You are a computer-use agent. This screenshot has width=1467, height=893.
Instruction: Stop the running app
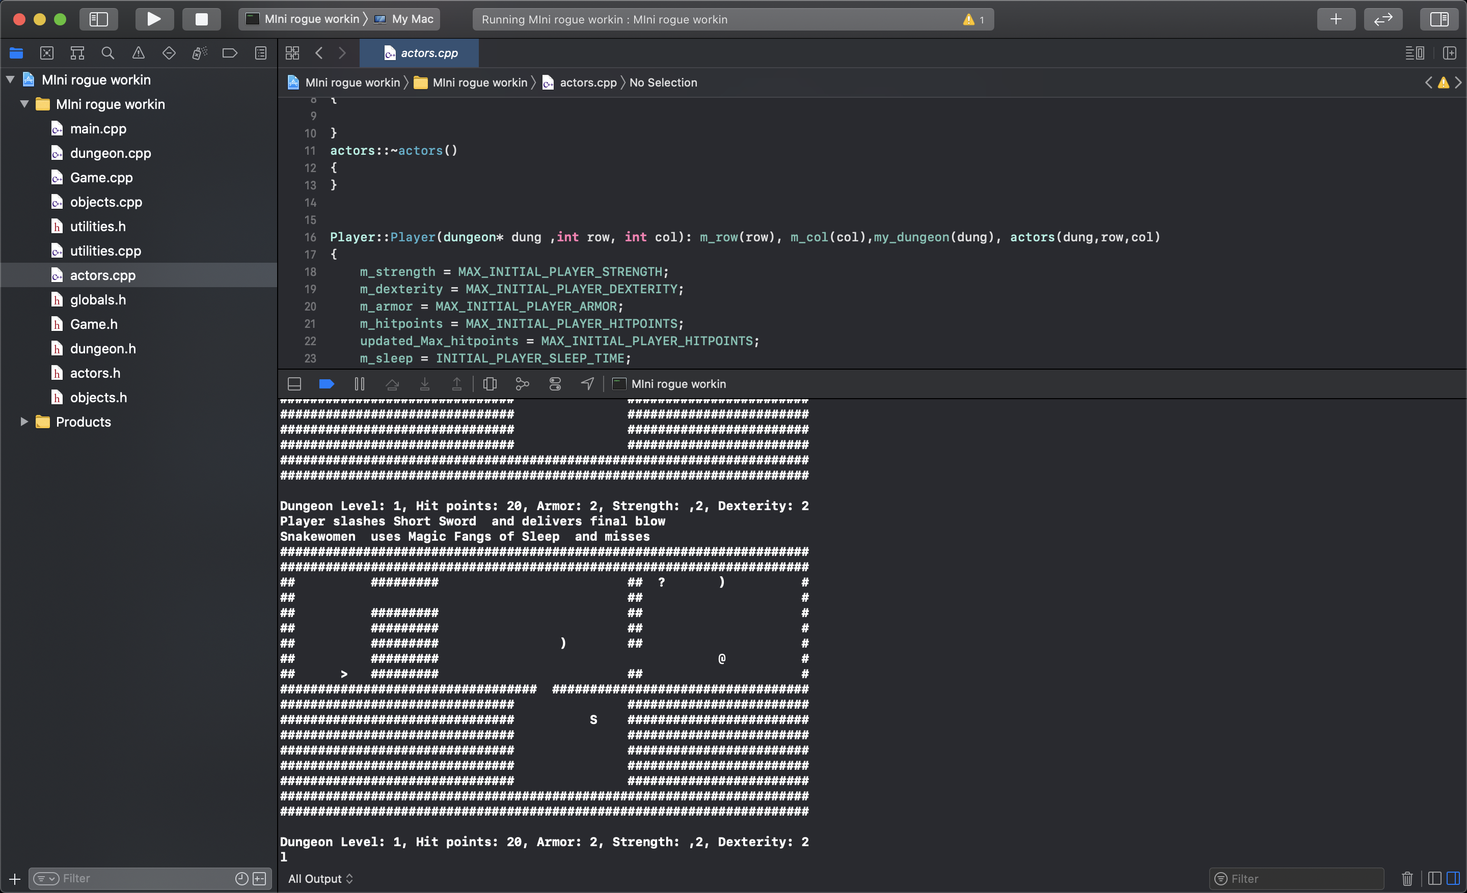tap(201, 18)
